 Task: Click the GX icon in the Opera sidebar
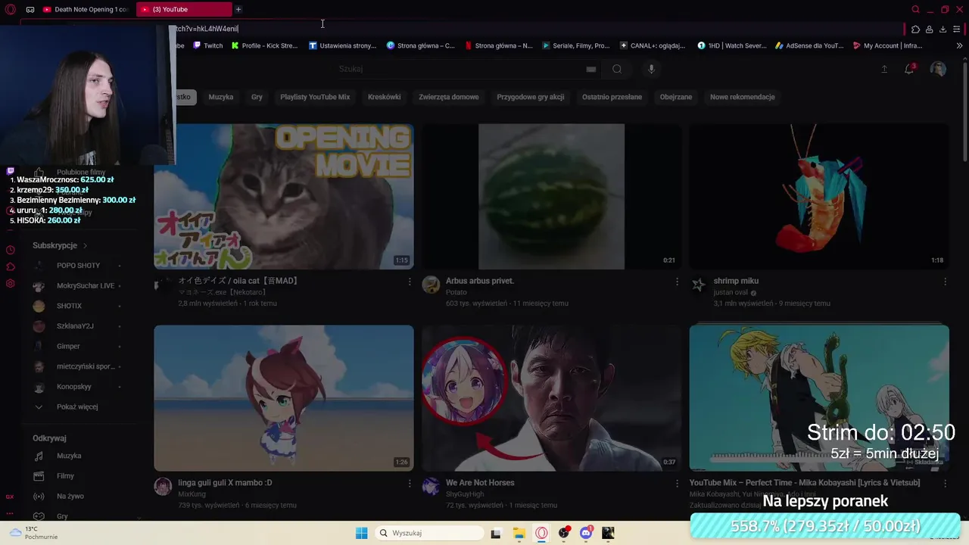click(x=10, y=497)
